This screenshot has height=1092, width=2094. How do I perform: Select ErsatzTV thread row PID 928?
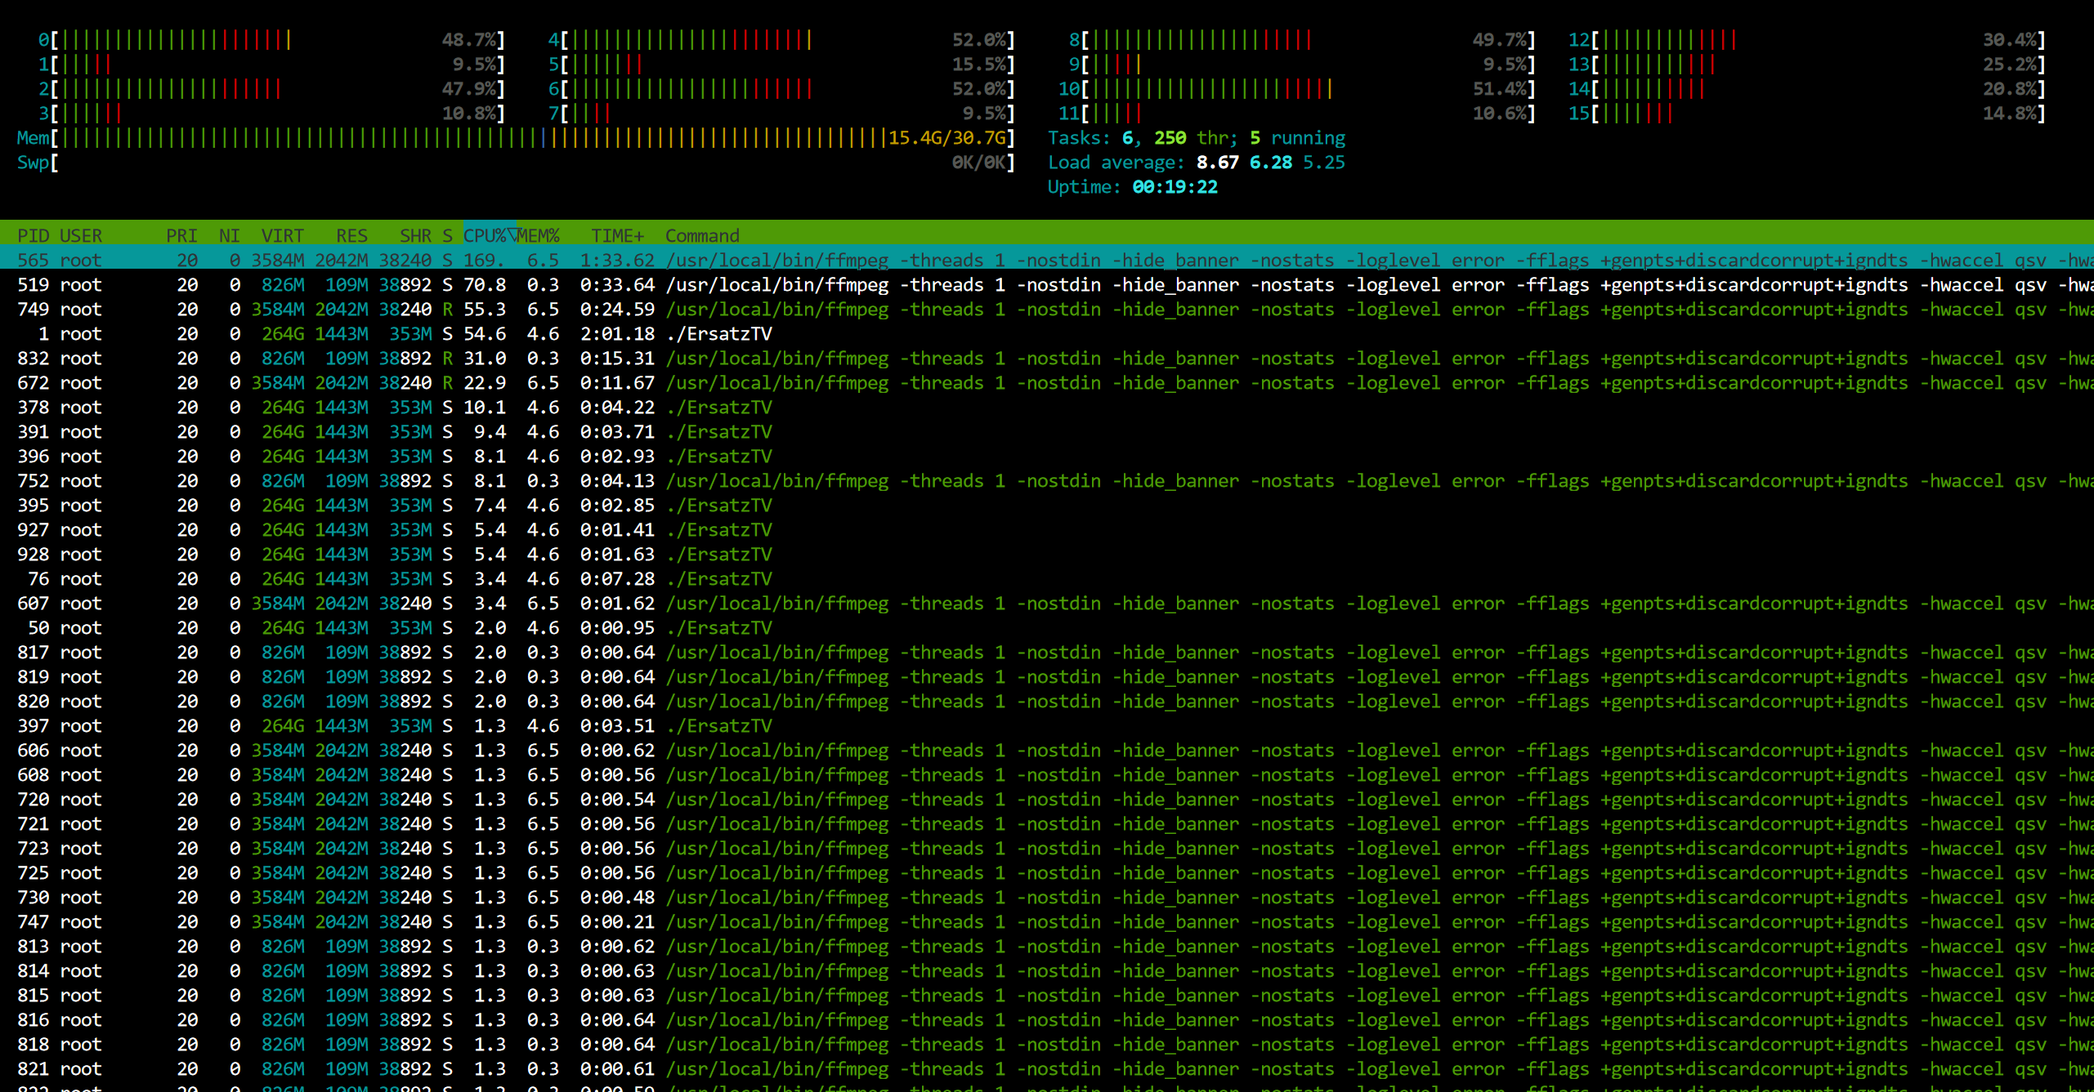pos(1047,555)
